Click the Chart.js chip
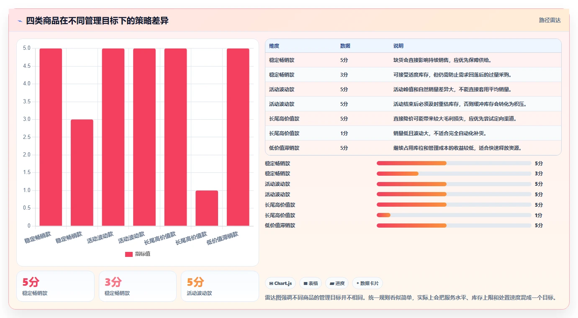 (280, 283)
